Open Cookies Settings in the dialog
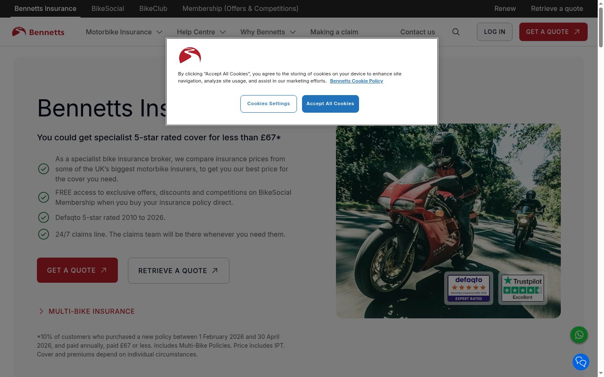This screenshot has height=377, width=604. [x=268, y=104]
